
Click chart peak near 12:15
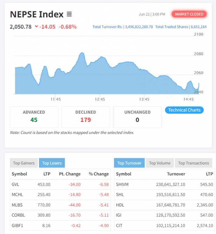82,54
